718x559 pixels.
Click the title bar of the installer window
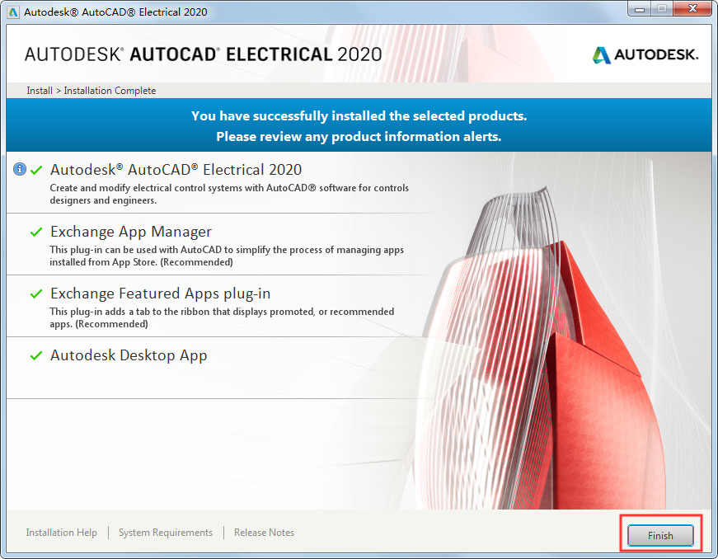coord(330,9)
